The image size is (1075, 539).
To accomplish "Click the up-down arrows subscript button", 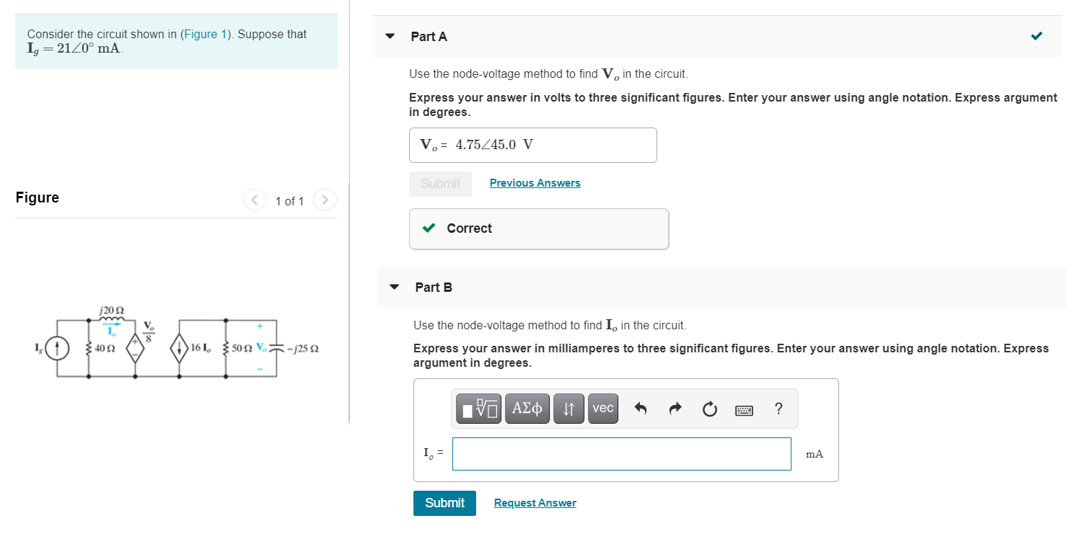I will point(569,409).
